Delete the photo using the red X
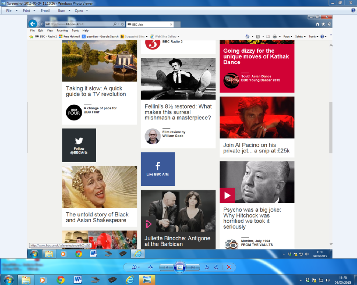This screenshot has width=357, height=285. coord(229,267)
